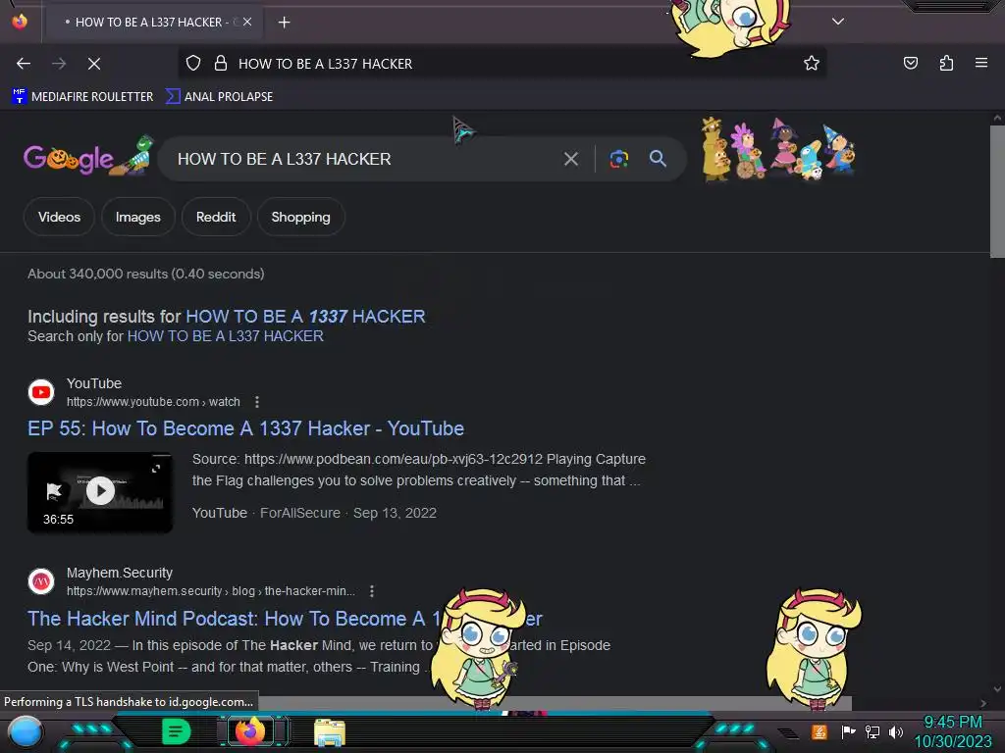Select the HOW TO BE A L337 HACKER tab
Image resolution: width=1005 pixels, height=753 pixels.
[x=152, y=23]
